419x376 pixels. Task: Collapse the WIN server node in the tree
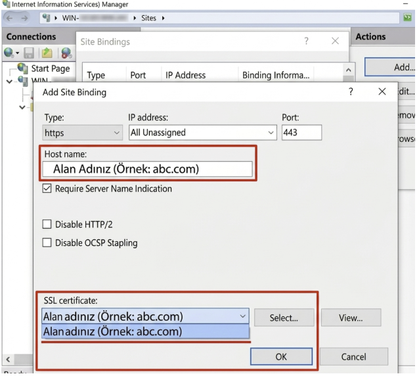pyautogui.click(x=9, y=81)
